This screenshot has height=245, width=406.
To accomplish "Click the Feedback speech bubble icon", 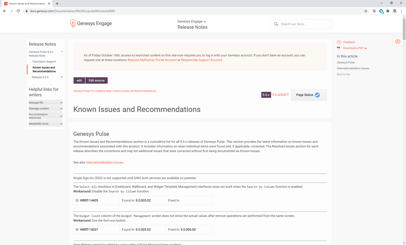I will point(339,42).
